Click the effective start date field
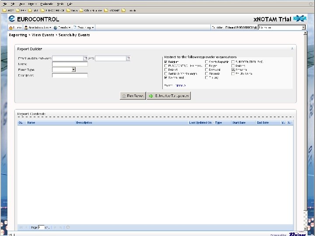The width and height of the screenshot is (315, 236). click(68, 58)
